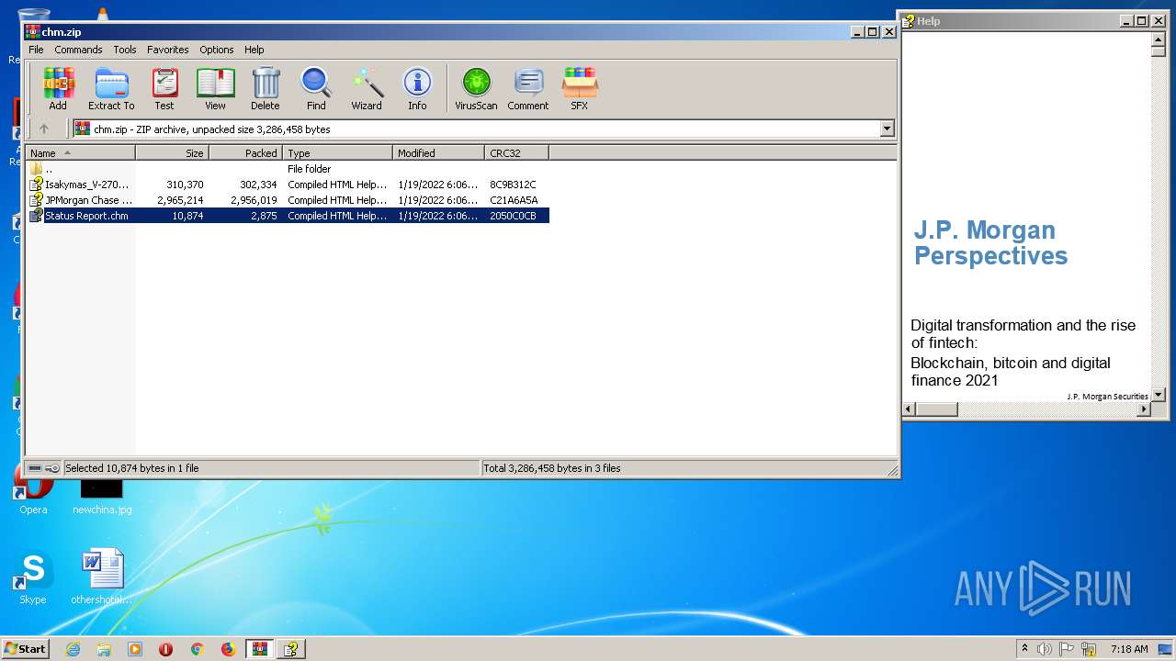Screen dimensions: 1176x661
Task: Sort list by Size column header
Action: [173, 153]
